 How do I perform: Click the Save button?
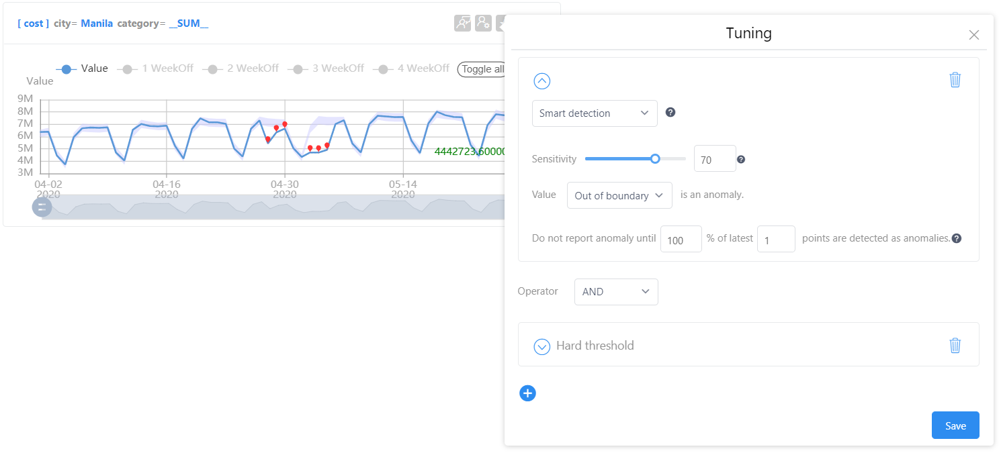click(x=955, y=425)
